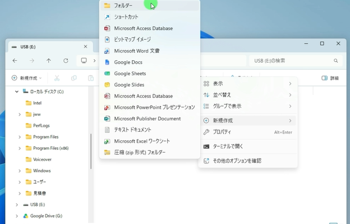
Task: Select その他のオプションを確認
Action: 248,161
